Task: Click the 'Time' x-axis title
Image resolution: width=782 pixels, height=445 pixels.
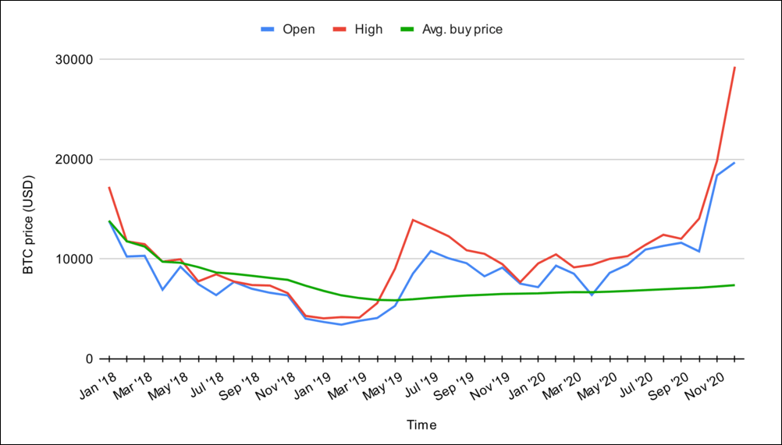Action: pos(421,425)
